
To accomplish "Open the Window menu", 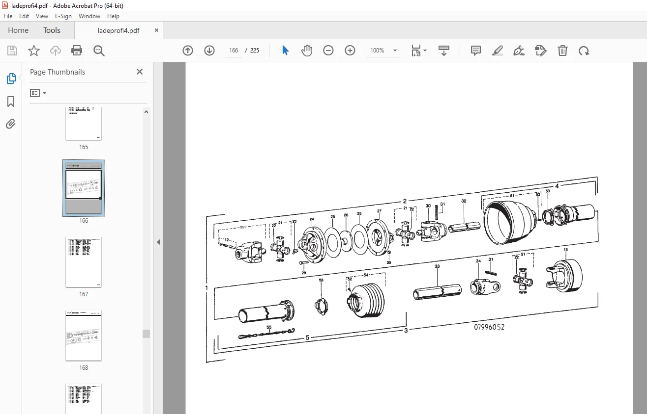I will pos(89,16).
